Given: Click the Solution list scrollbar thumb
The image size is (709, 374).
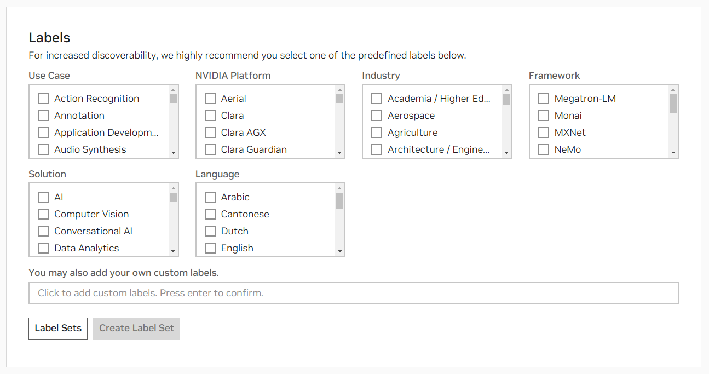Looking at the screenshot, I should [173, 197].
